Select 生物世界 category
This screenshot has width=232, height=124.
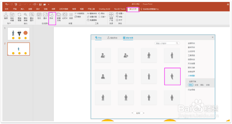[x=191, y=72]
